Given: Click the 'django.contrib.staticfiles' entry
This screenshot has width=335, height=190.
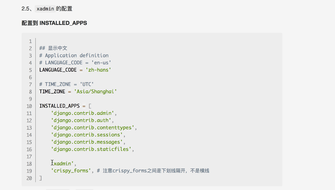Looking at the screenshot, I should pyautogui.click(x=91, y=149).
